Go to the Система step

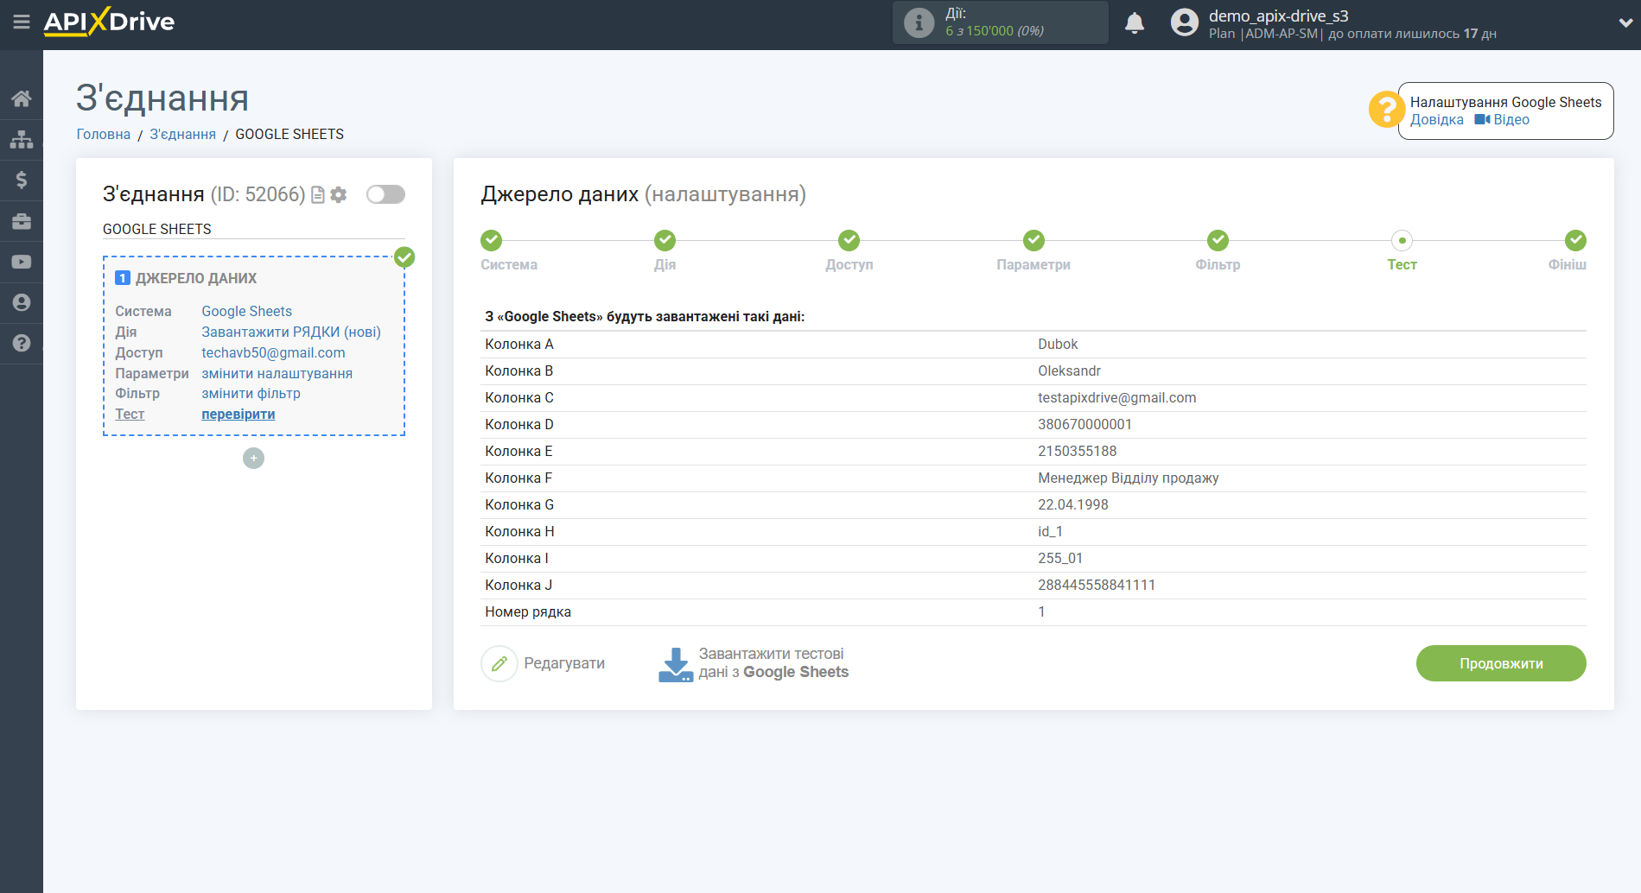click(492, 241)
